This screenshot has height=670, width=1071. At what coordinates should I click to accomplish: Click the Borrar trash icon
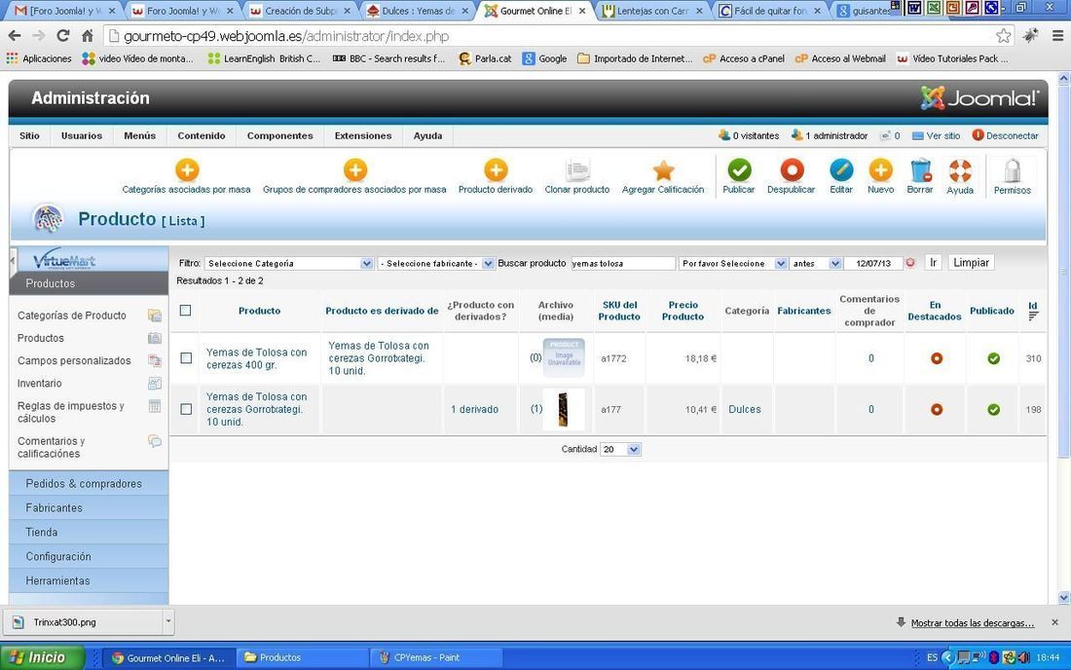coord(920,170)
